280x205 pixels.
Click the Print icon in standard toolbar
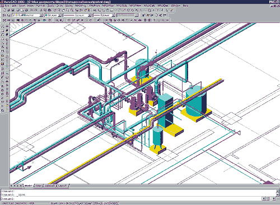(18, 10)
